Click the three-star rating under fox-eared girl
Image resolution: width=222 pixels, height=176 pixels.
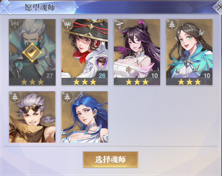point(137,82)
